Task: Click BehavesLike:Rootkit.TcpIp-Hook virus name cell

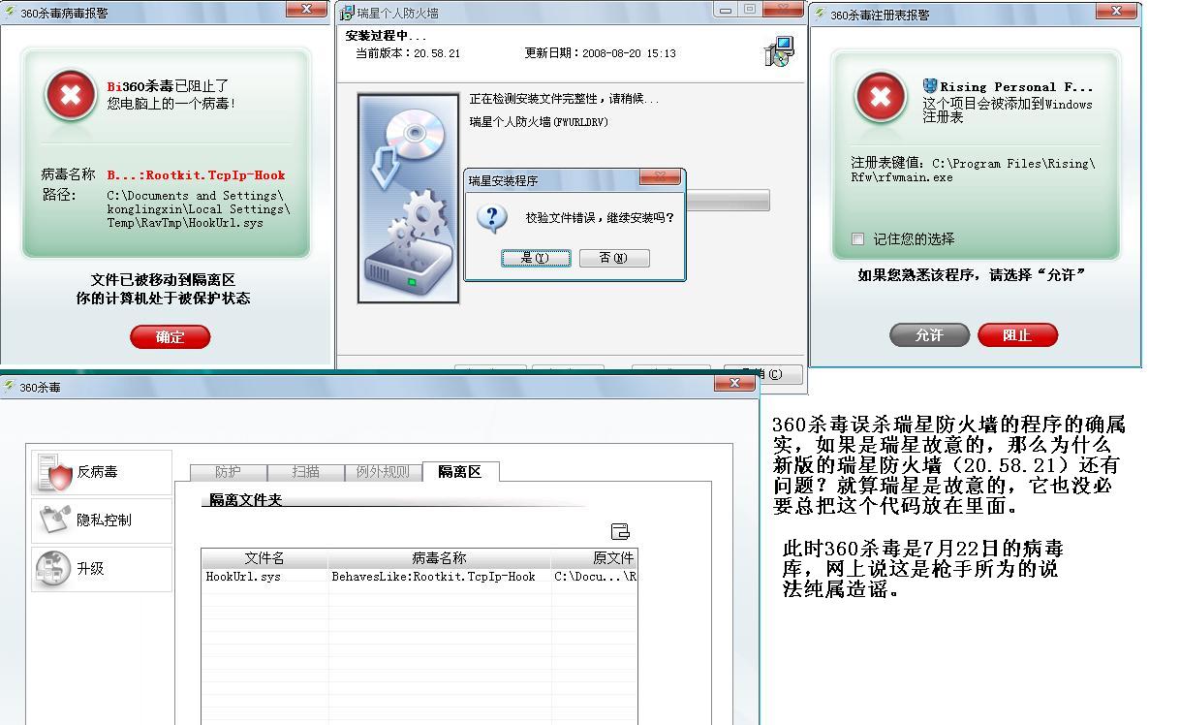Action: [x=433, y=576]
